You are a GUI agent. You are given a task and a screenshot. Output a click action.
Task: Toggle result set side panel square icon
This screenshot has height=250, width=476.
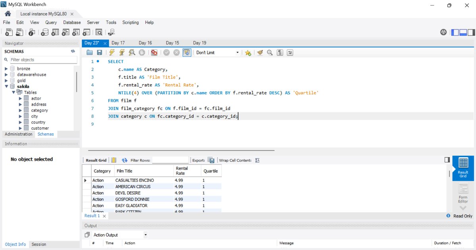[x=447, y=160]
